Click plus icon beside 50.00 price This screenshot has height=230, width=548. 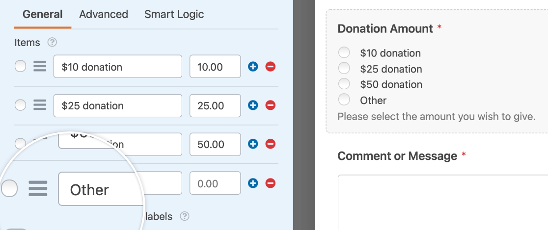[x=253, y=144]
